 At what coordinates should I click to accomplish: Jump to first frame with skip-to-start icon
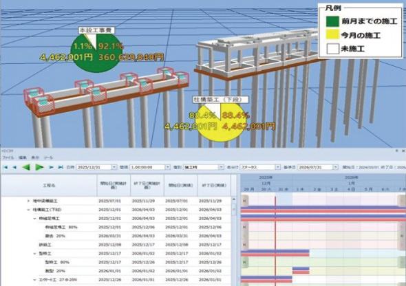6,167
